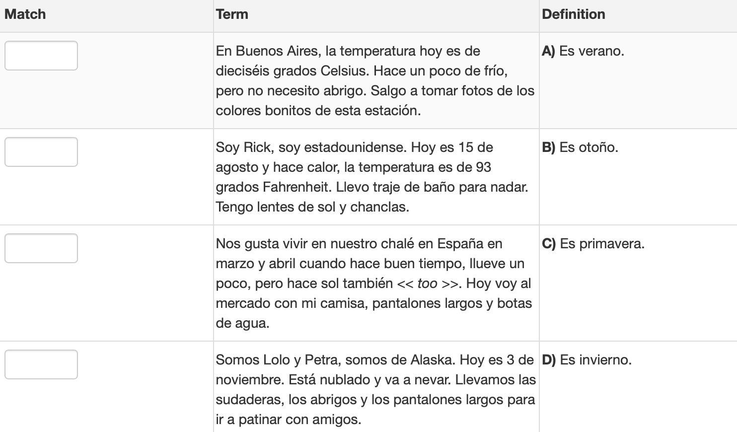Image resolution: width=737 pixels, height=432 pixels.
Task: Click the Es primavera definition text
Action: point(602,244)
